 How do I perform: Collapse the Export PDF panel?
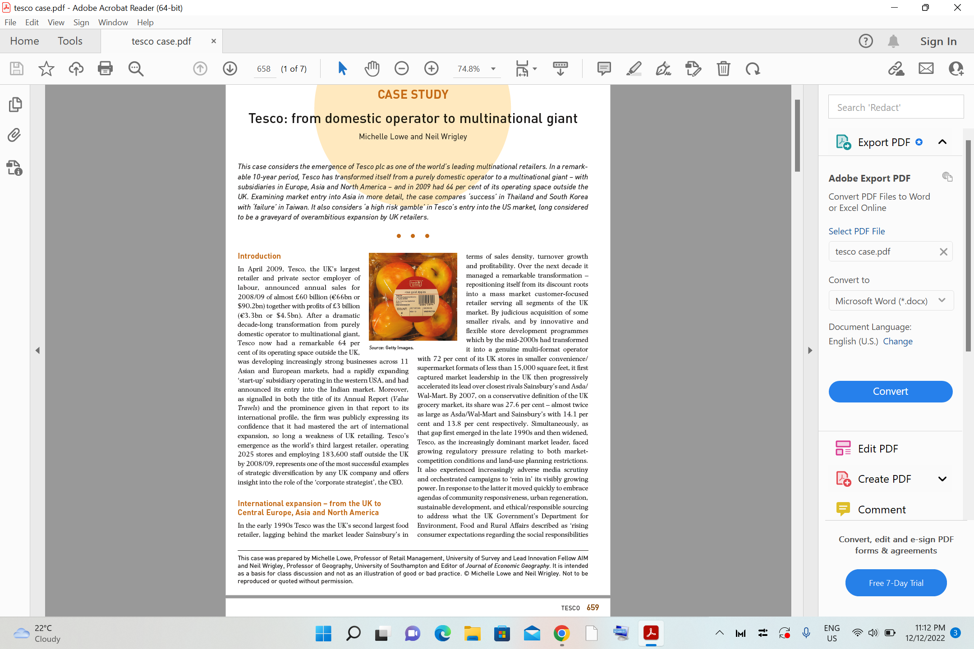tap(942, 142)
